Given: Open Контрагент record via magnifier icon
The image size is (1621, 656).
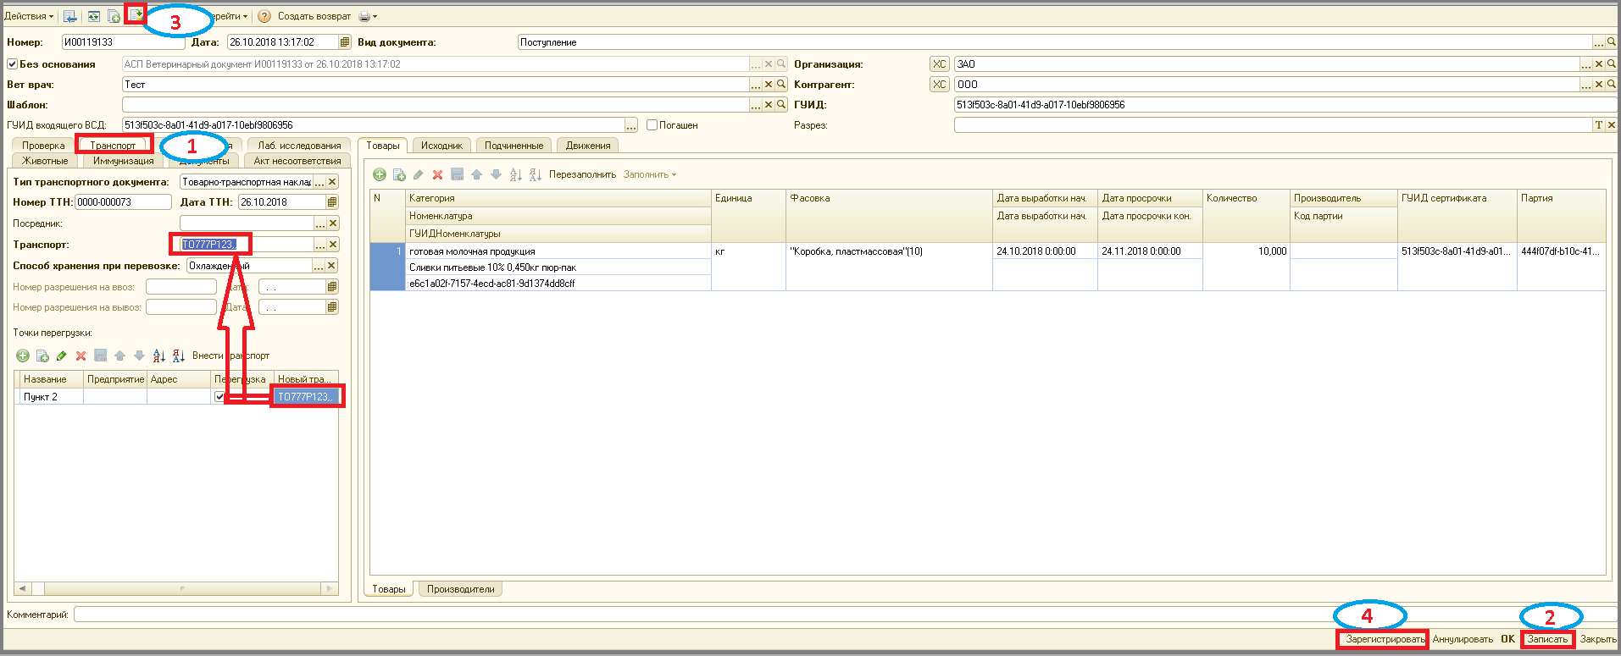Looking at the screenshot, I should pyautogui.click(x=1612, y=85).
